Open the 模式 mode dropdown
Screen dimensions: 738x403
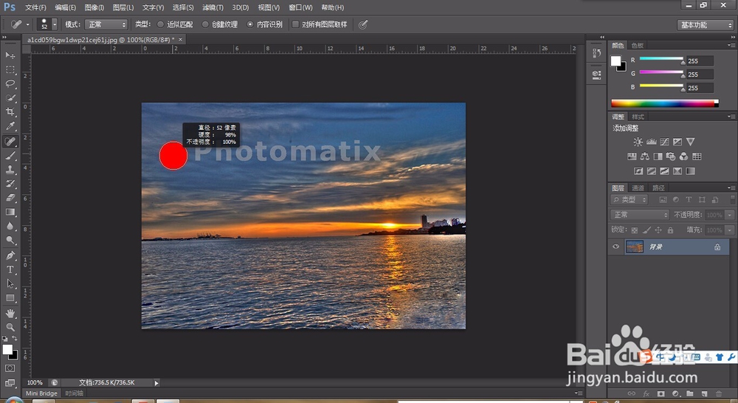click(106, 24)
